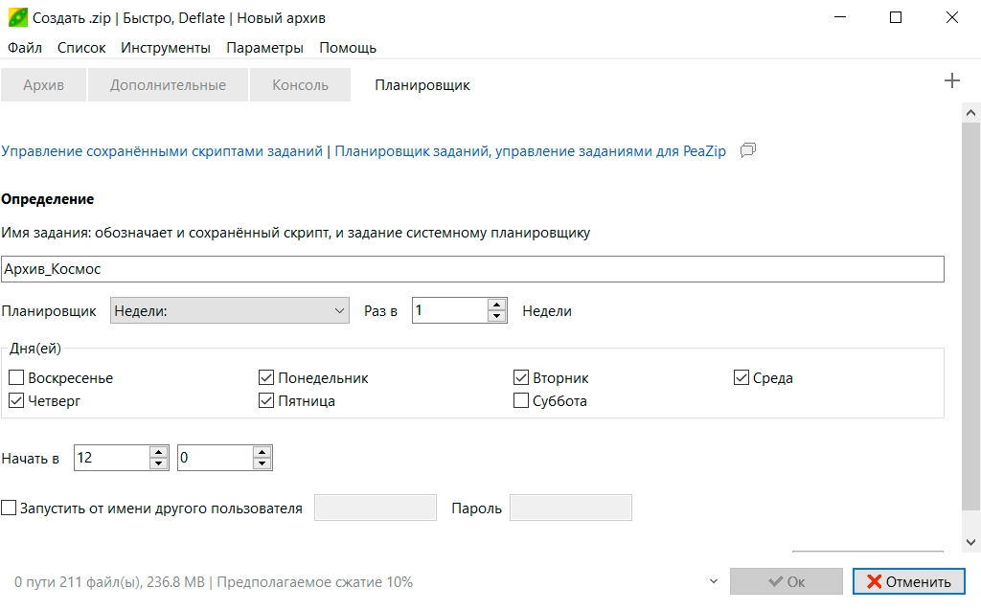Click the task name field Архив_Космос

click(472, 269)
